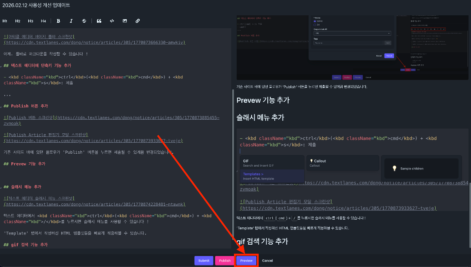This screenshot has height=267, width=471.
Task: Fold the '## 슬래시 메뉴 추가' heading section
Action: (2, 187)
